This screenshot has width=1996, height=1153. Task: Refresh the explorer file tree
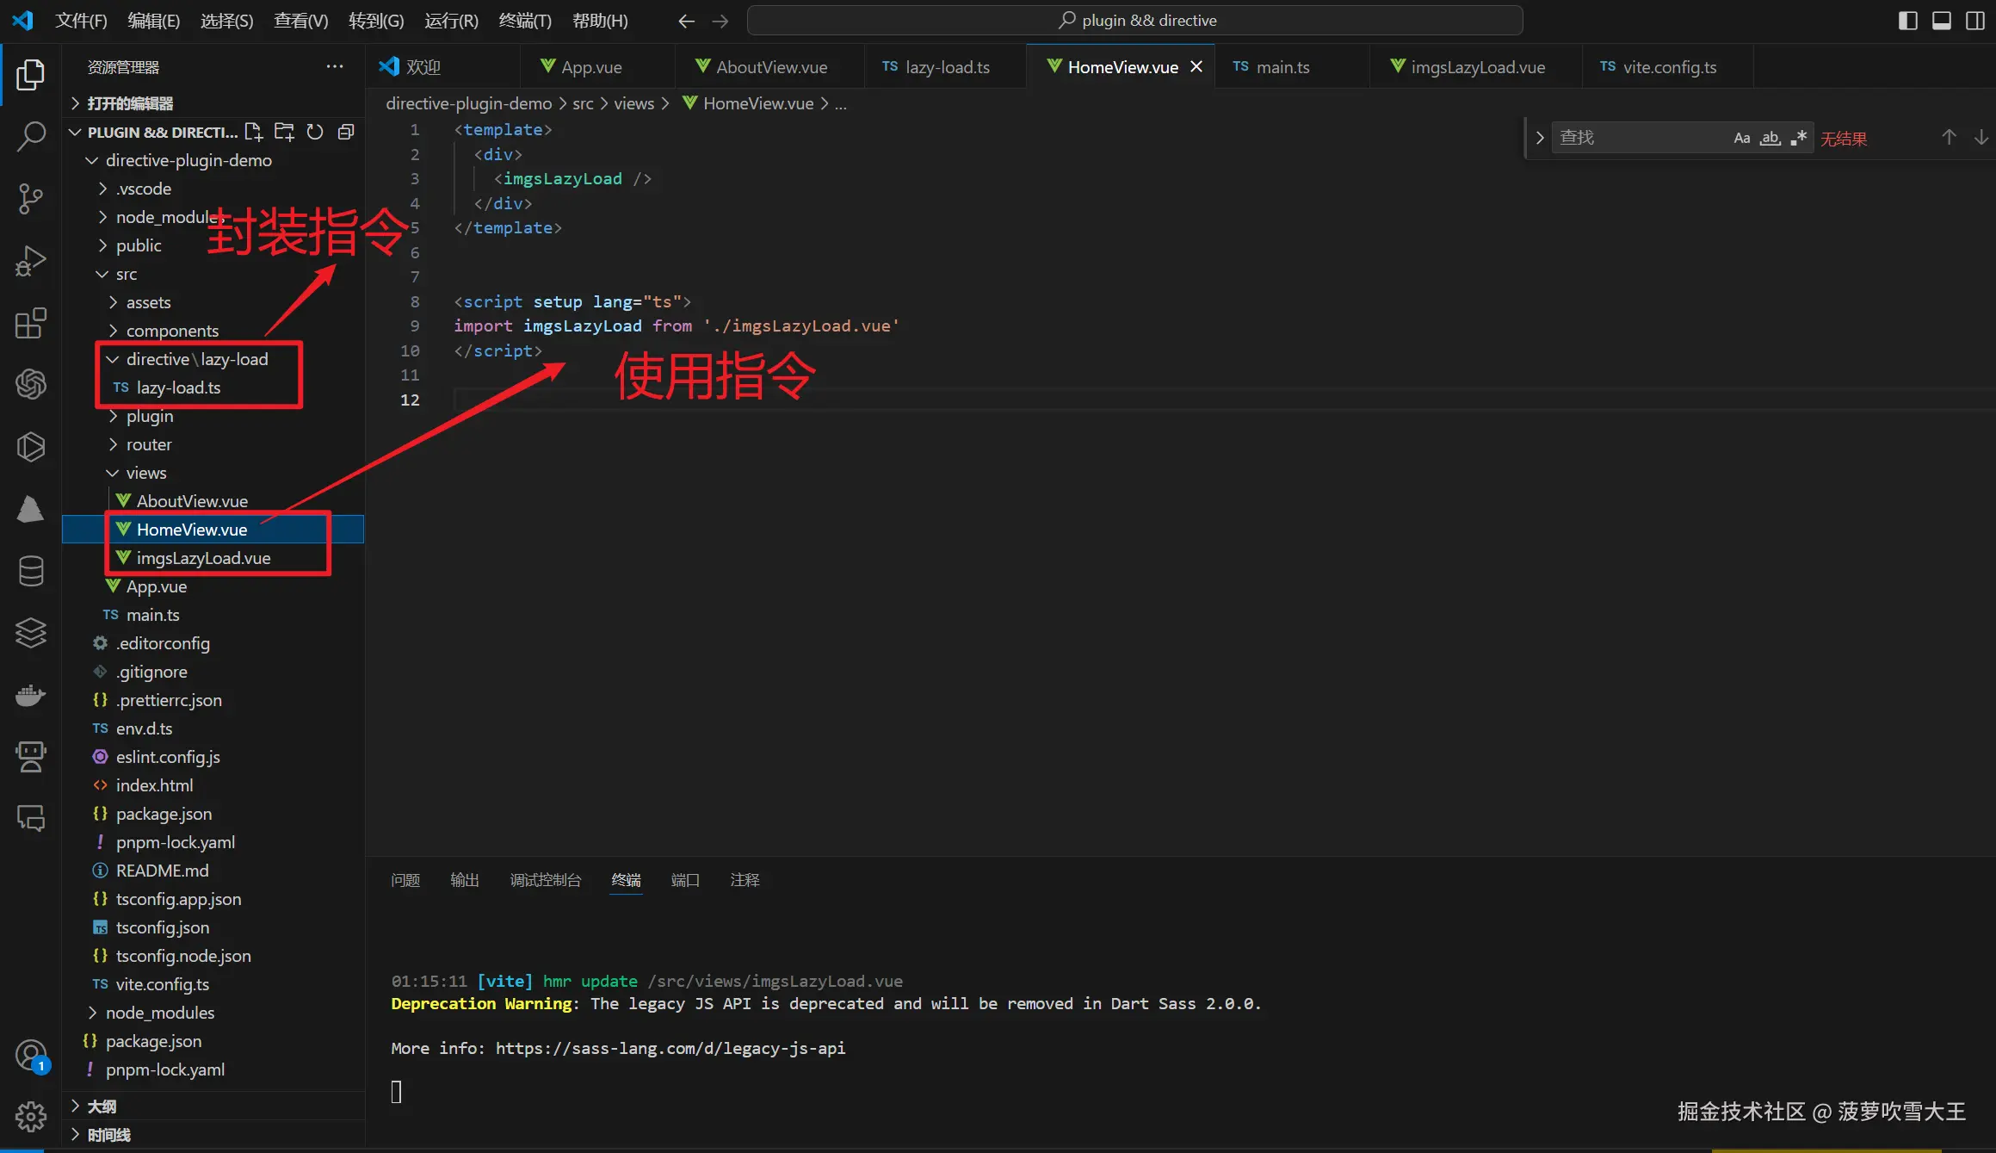[x=315, y=132]
